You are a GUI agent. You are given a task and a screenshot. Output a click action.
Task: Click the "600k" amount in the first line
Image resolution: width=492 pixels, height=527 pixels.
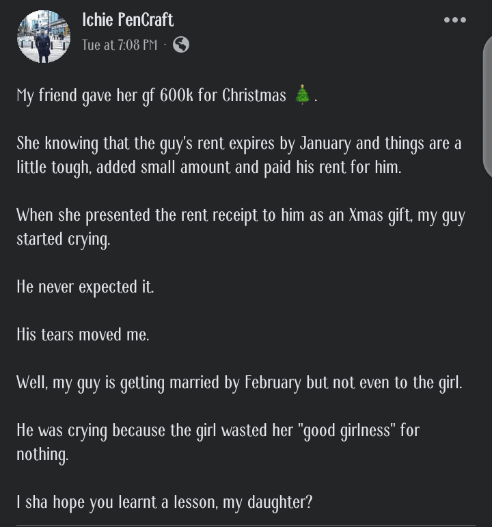coord(177,95)
